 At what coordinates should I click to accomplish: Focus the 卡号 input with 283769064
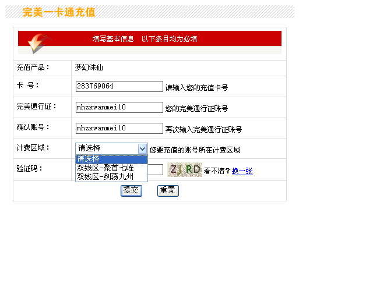119,86
